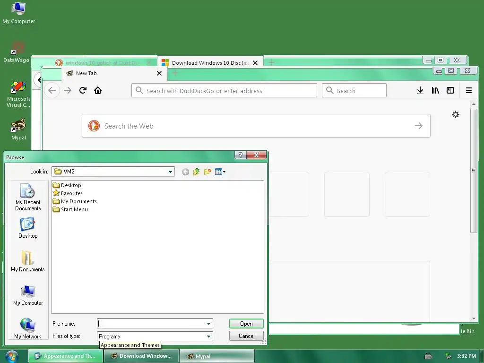The image size is (484, 363).
Task: Open New Tab page settings gear
Action: pos(456,114)
